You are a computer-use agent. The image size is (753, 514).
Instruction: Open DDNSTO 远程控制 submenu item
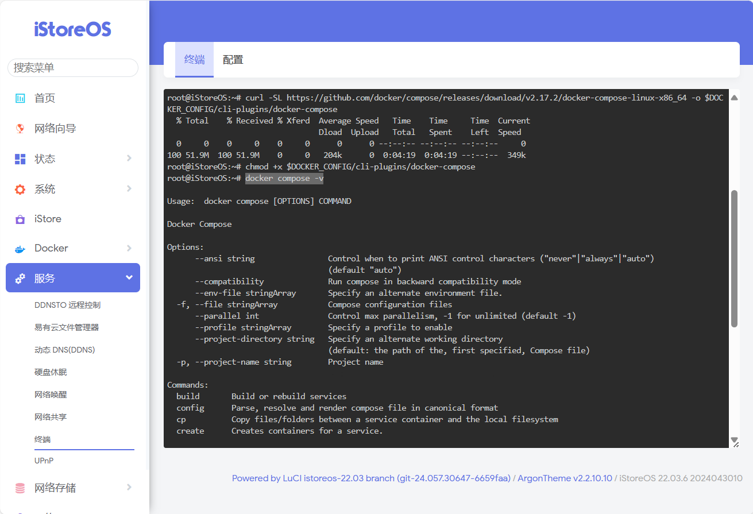click(x=67, y=305)
